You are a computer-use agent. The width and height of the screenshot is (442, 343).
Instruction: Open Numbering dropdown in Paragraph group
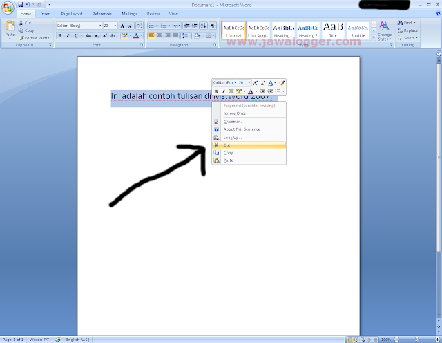pyautogui.click(x=169, y=26)
